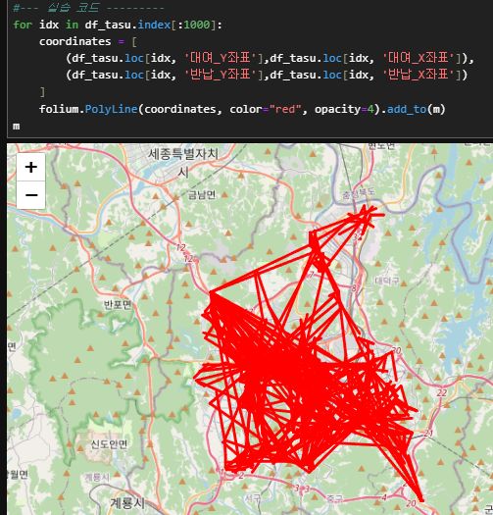Click the '대여_Y좌표' string in code
Screen dimensions: 493x515
point(221,58)
